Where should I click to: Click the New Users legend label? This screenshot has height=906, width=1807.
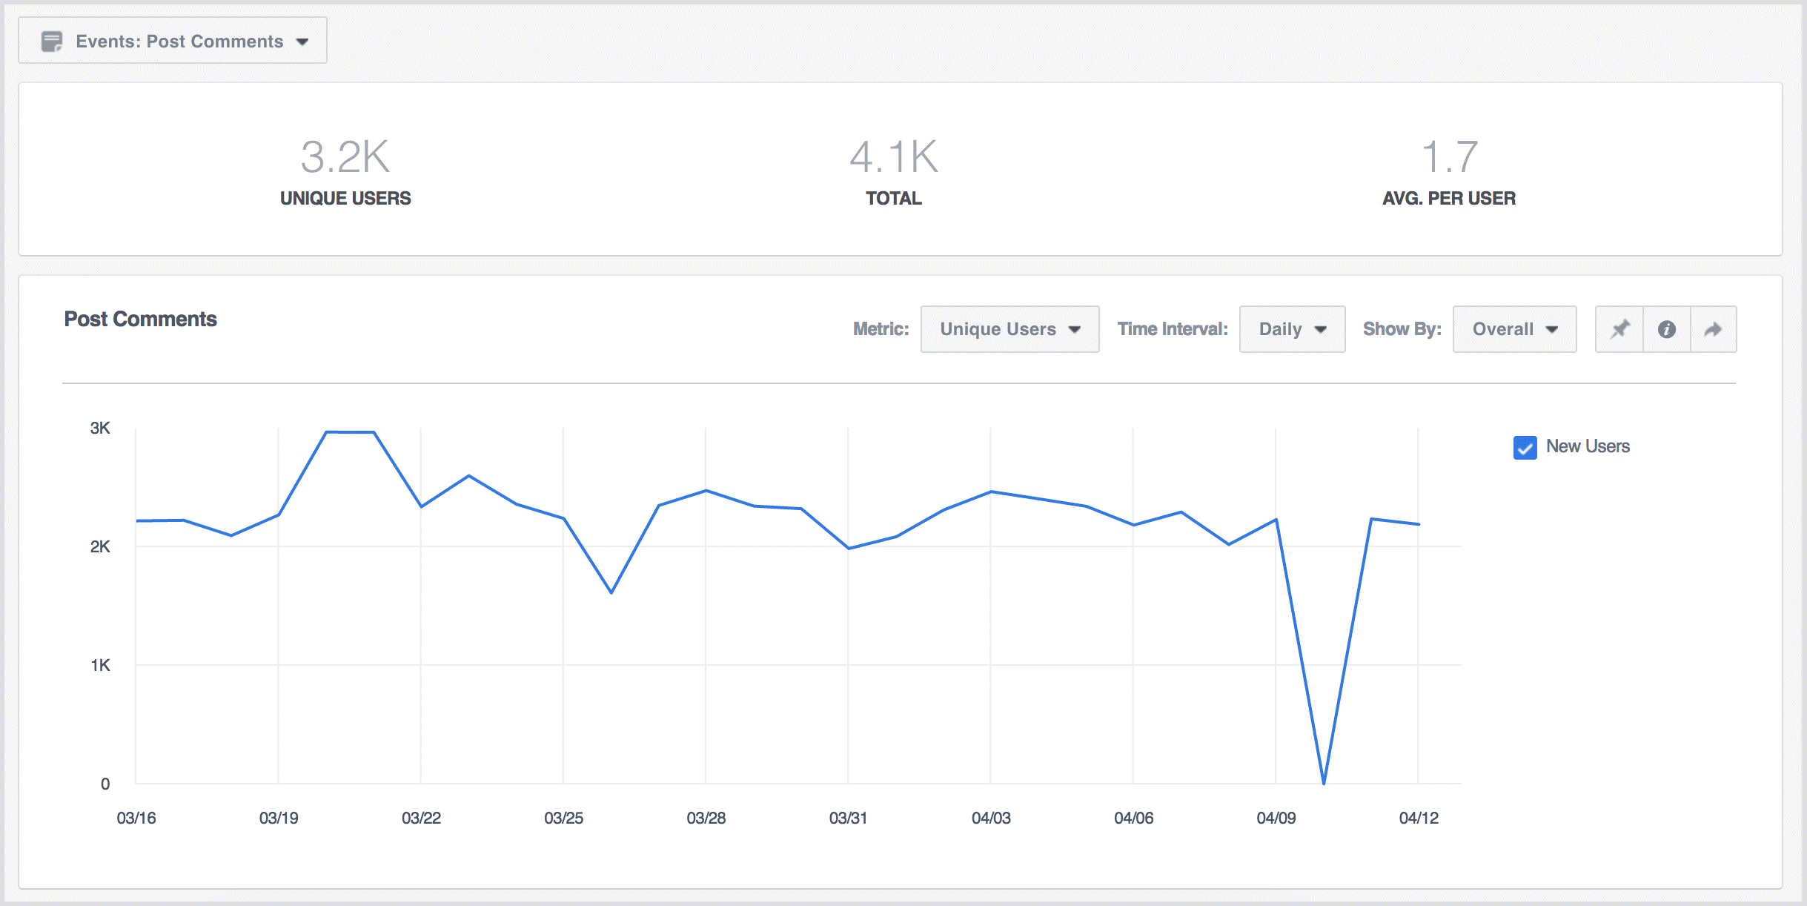[x=1588, y=446]
